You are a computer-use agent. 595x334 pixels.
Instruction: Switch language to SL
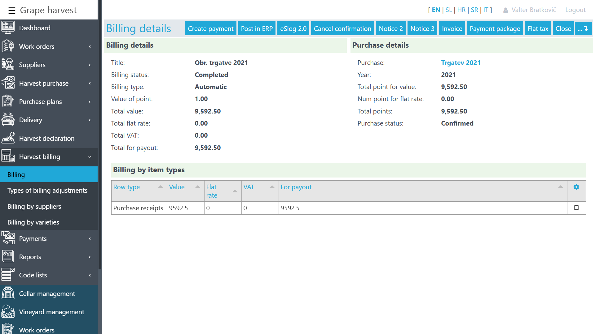coord(448,10)
